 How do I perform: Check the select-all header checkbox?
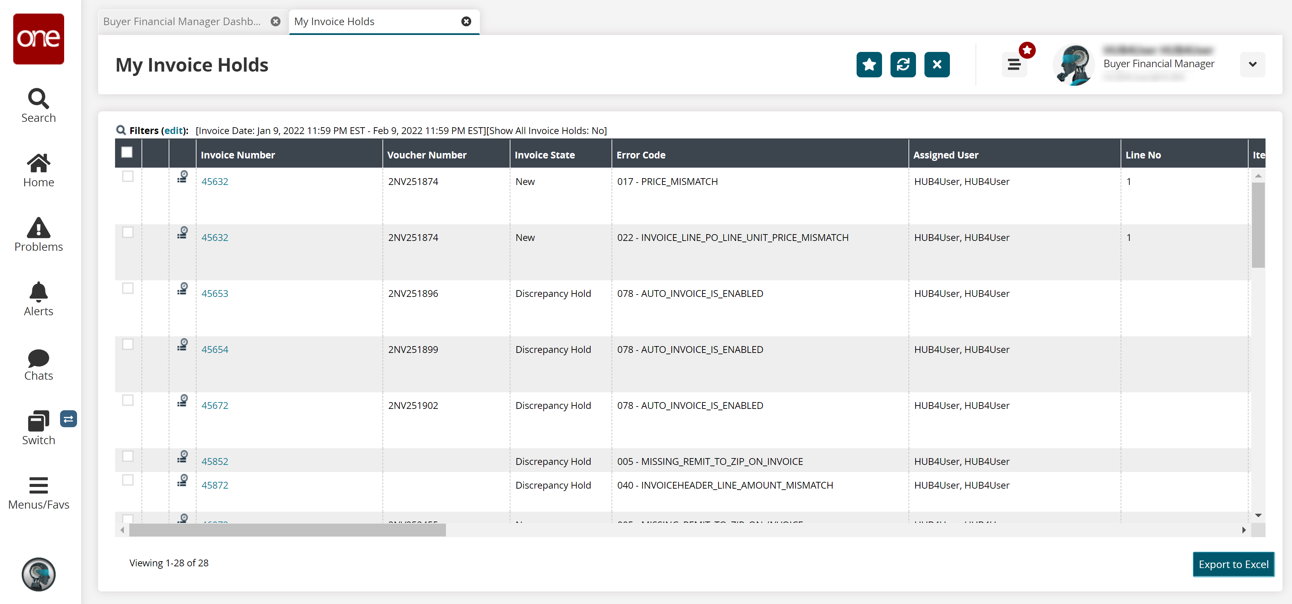tap(127, 152)
